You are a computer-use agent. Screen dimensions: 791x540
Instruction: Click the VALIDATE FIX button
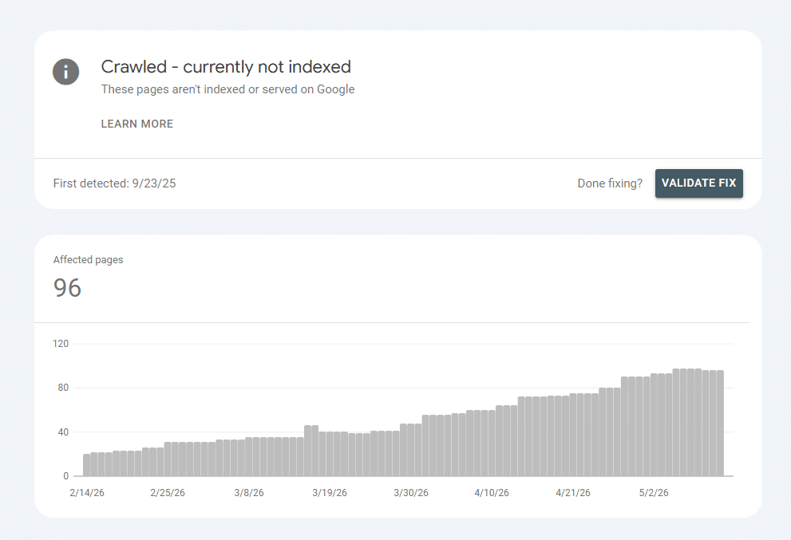pyautogui.click(x=698, y=183)
